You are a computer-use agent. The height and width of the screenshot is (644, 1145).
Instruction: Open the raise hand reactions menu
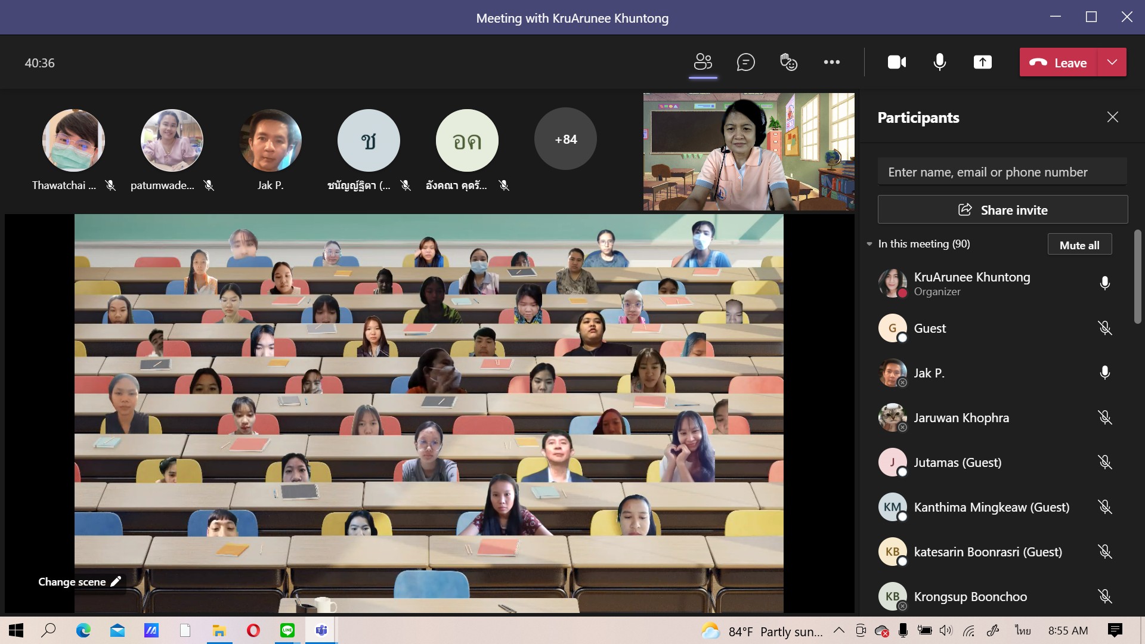(788, 62)
